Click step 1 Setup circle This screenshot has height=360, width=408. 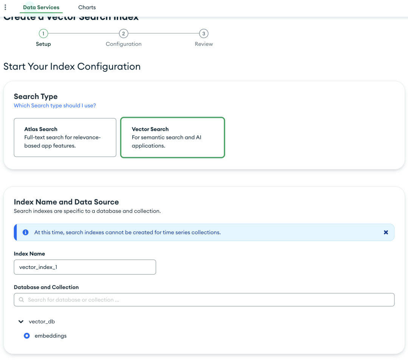click(43, 34)
